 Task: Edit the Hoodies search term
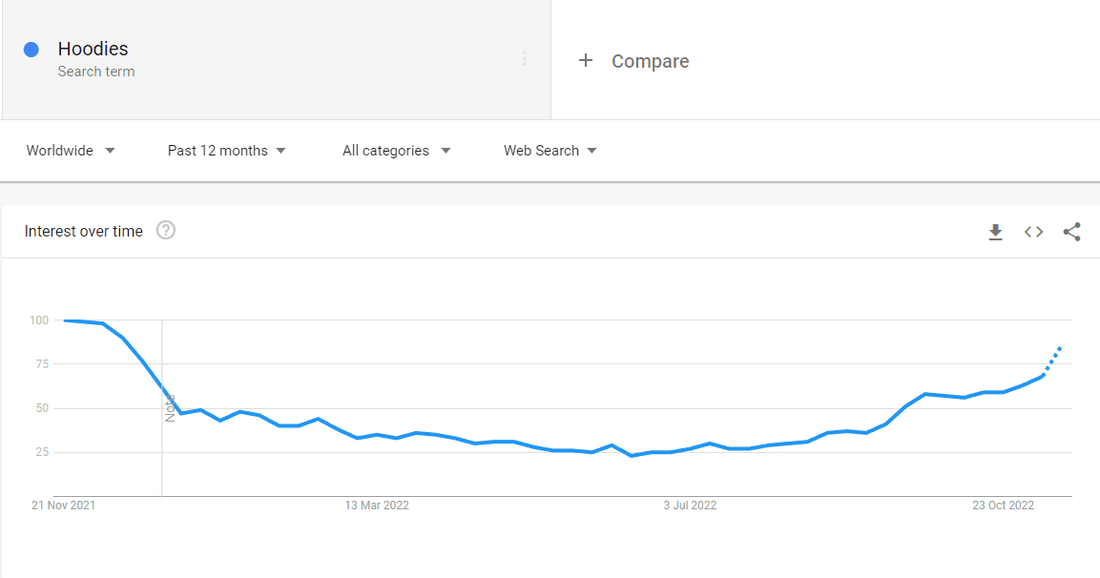(x=93, y=49)
